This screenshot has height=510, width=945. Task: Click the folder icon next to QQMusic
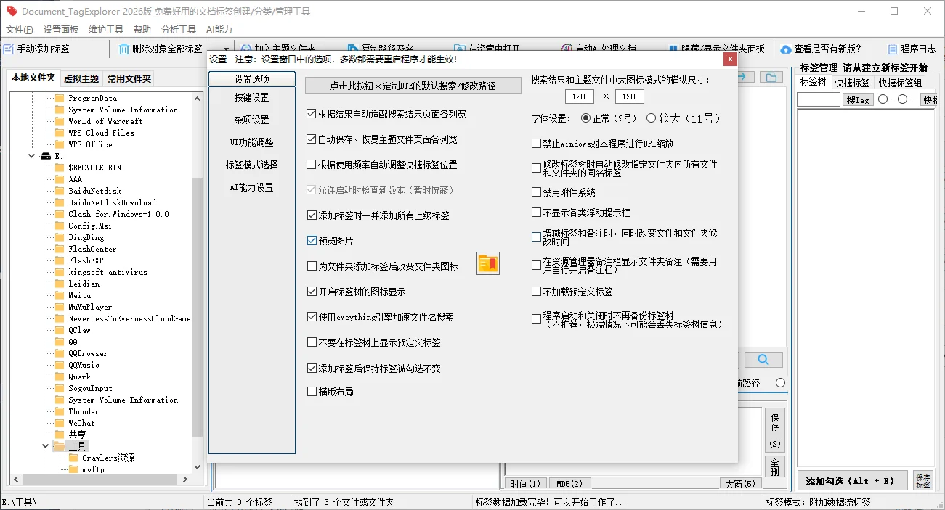pos(60,365)
